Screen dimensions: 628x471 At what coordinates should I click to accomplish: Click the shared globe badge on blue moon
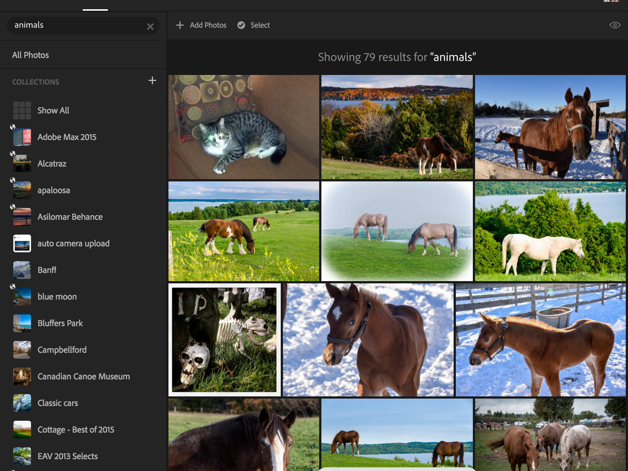click(x=13, y=286)
